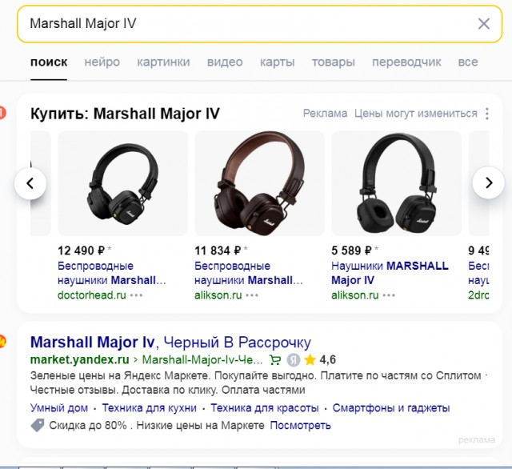This screenshot has height=469, width=512.
Task: Open the картинки tab
Action: (x=163, y=62)
